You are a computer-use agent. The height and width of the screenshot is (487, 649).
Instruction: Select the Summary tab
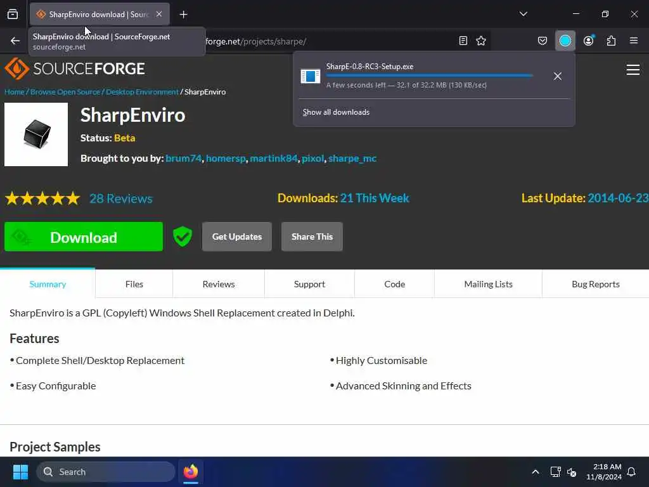tap(48, 284)
